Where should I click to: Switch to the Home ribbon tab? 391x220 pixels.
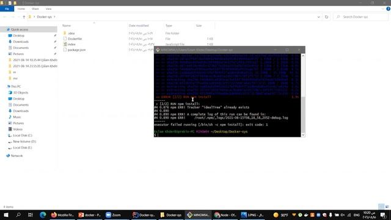tap(21, 9)
